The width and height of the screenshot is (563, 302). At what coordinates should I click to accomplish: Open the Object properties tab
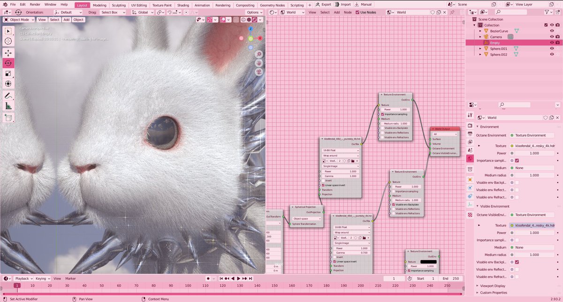(x=470, y=179)
